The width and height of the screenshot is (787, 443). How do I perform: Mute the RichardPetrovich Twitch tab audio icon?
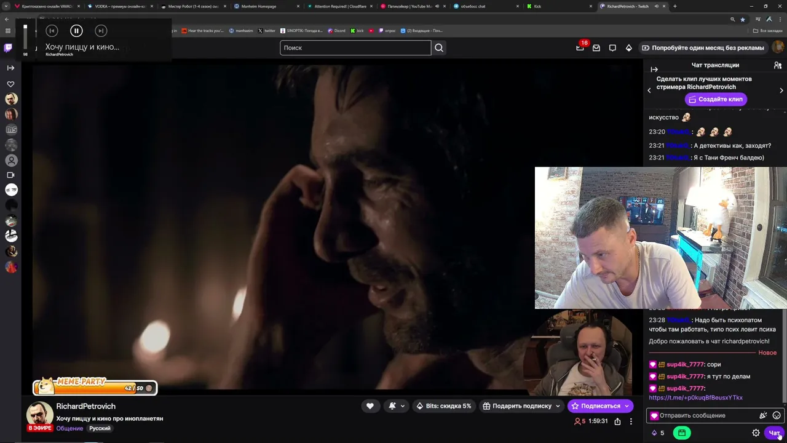(x=656, y=6)
